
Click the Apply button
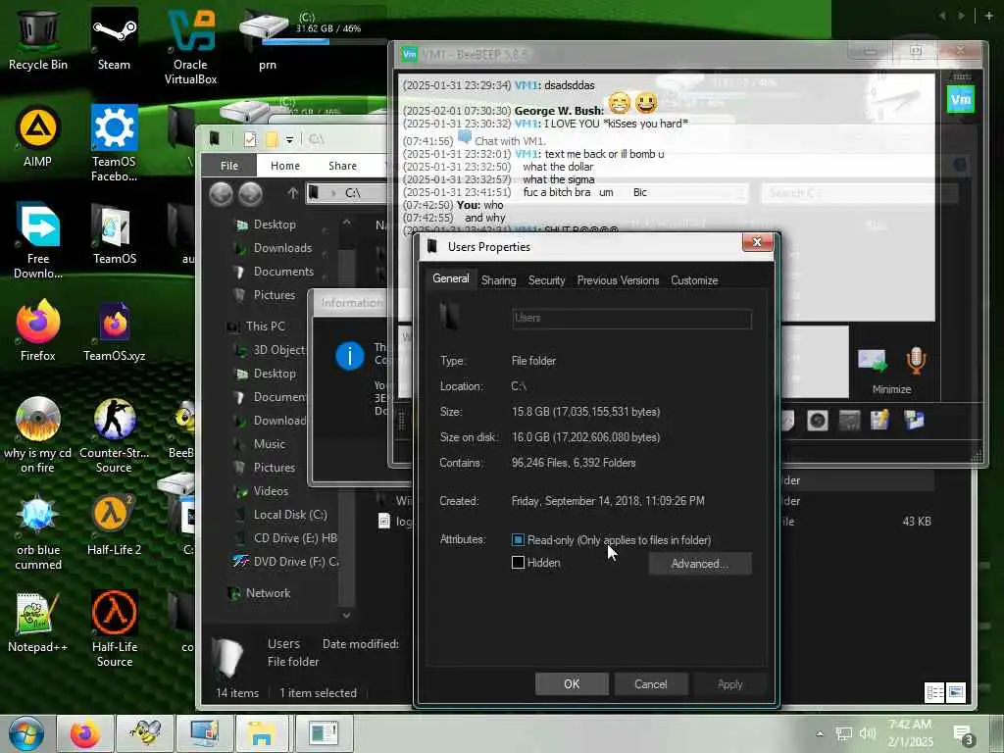(x=729, y=683)
